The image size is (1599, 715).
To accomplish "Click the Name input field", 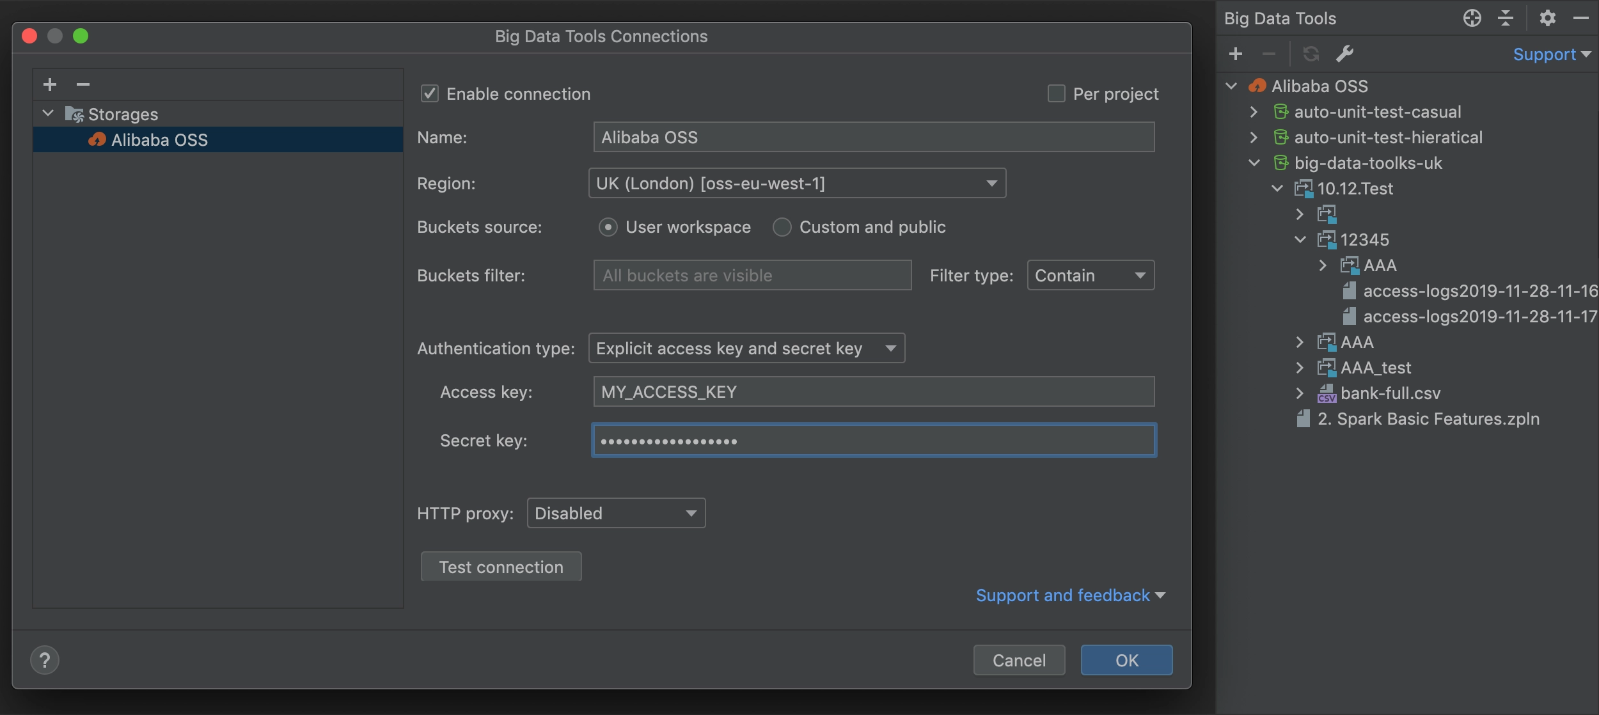I will point(874,137).
